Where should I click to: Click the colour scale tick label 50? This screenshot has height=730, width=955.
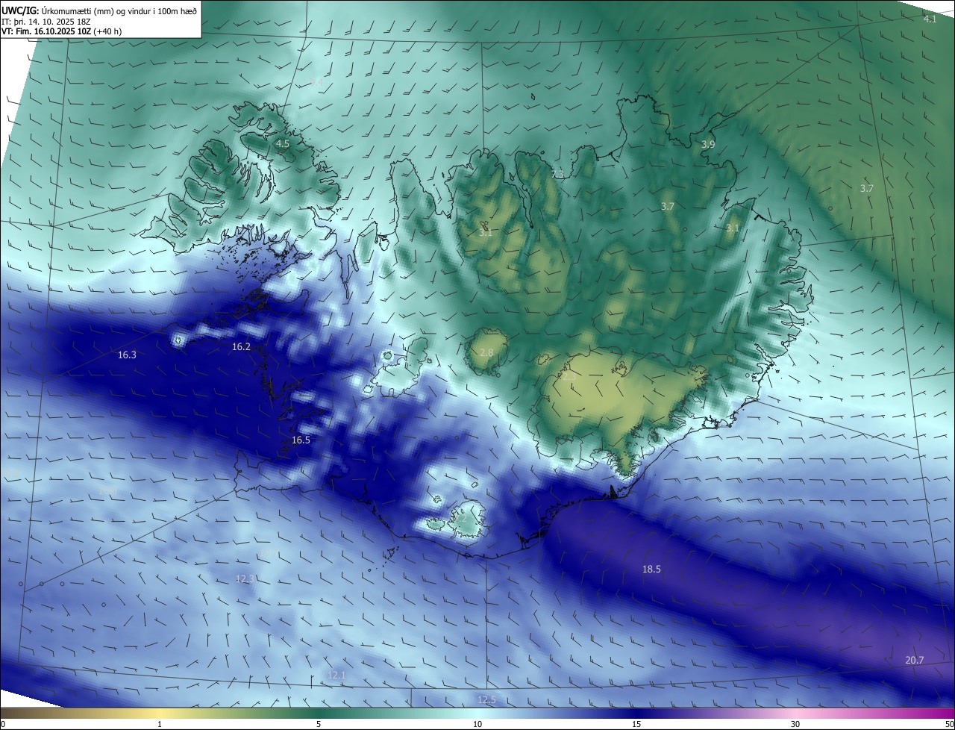948,724
